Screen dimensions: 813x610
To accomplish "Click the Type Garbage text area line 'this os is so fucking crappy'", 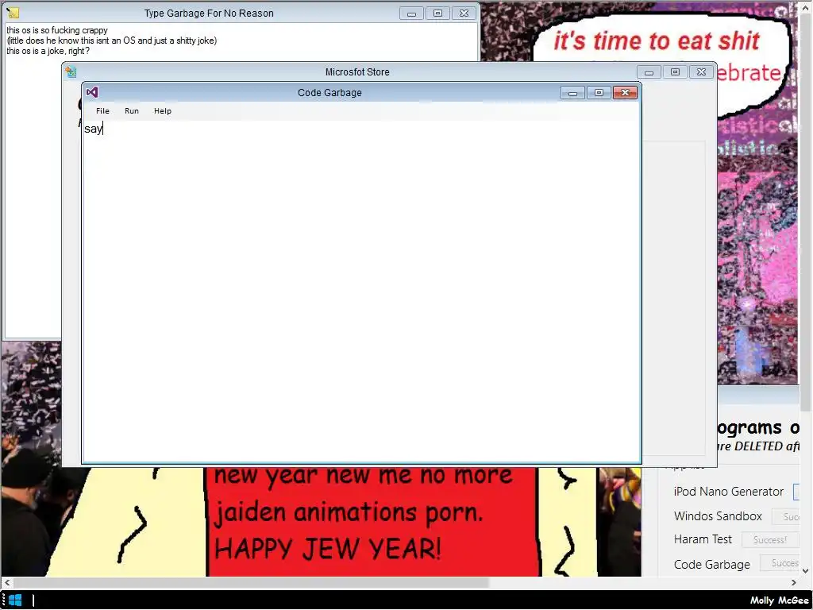I will [x=57, y=30].
